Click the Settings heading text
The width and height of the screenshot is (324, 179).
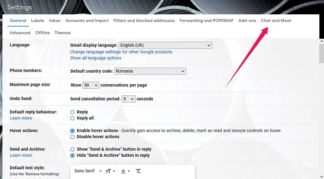19,7
